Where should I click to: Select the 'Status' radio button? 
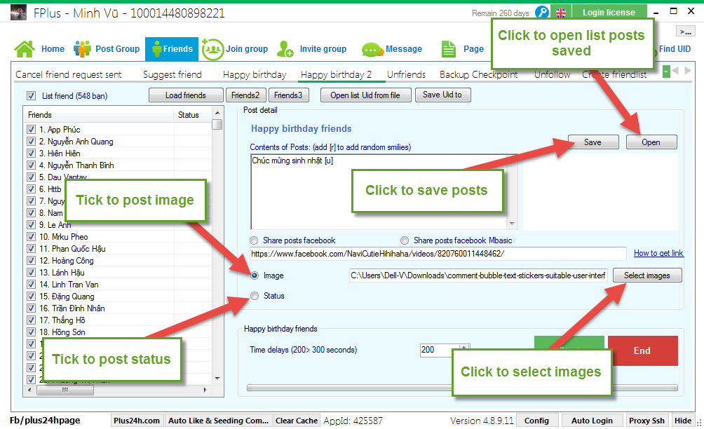[255, 296]
